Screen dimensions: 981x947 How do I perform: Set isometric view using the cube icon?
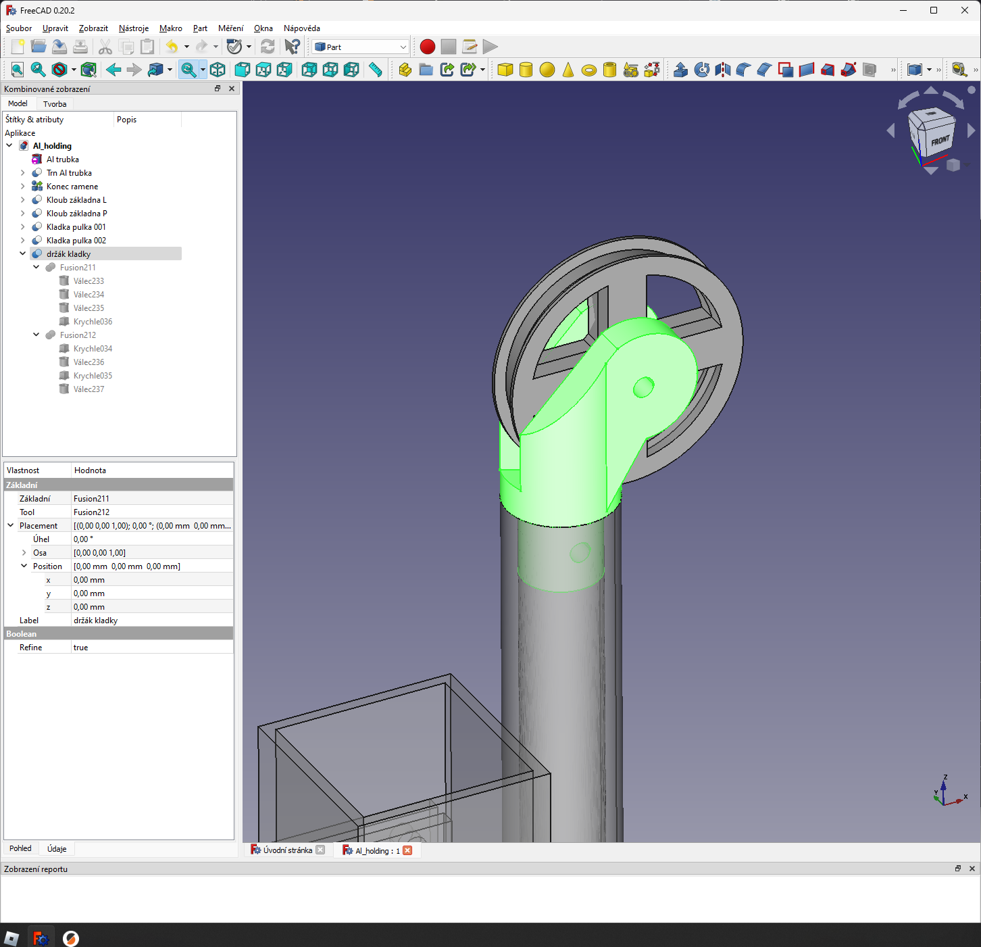[218, 70]
